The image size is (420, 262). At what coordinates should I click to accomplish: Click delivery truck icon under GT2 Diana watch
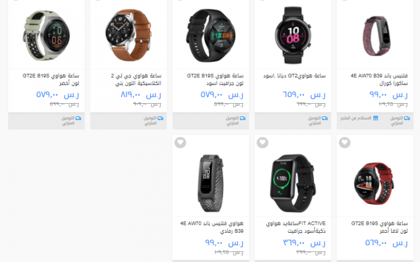[325, 118]
